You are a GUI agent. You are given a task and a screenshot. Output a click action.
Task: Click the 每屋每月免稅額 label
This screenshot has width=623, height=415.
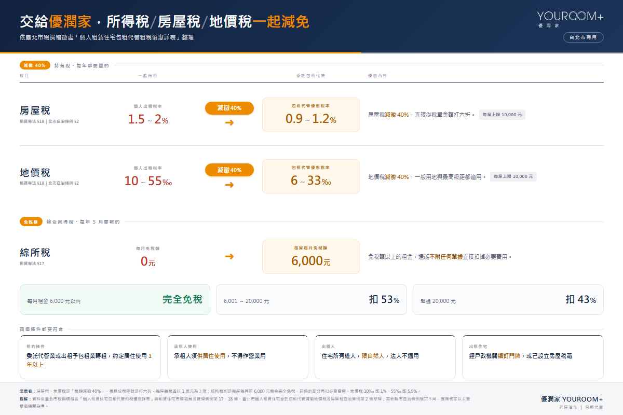[310, 248]
